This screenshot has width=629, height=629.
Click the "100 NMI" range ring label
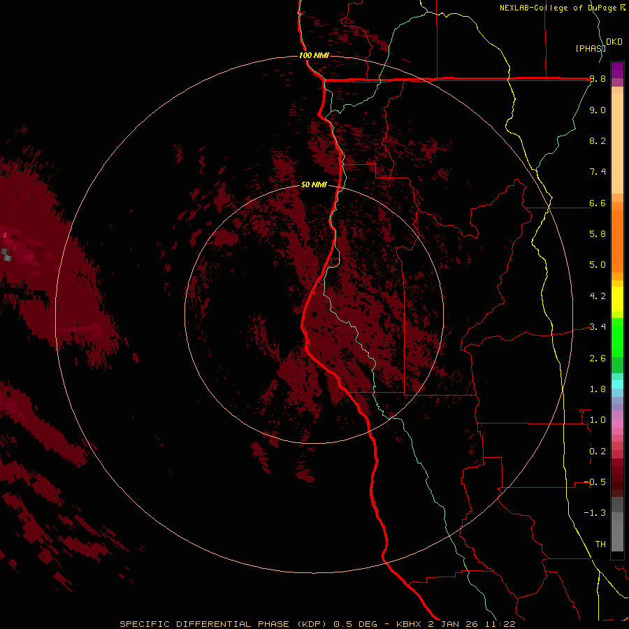click(314, 55)
